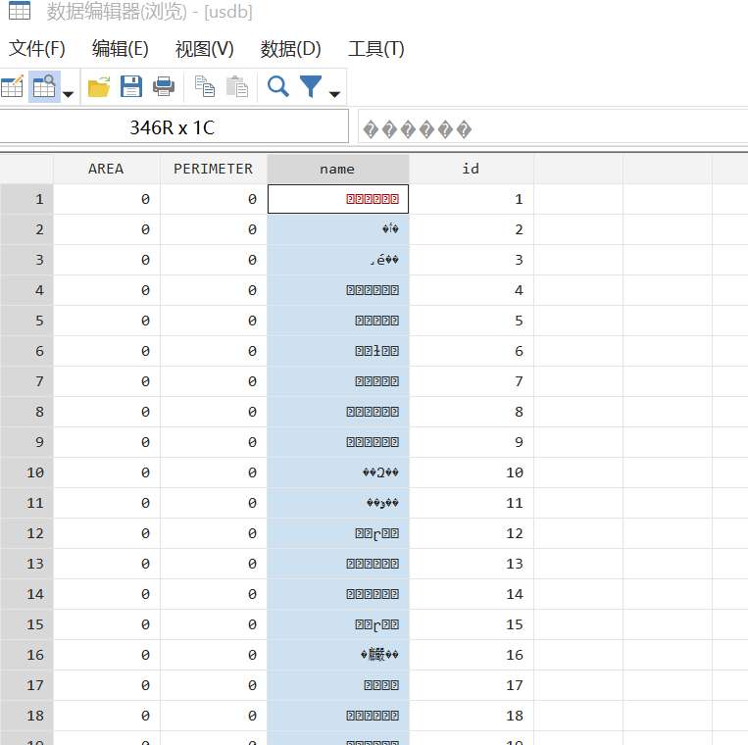Click the id cell showing 11
The image size is (748, 745).
[472, 503]
